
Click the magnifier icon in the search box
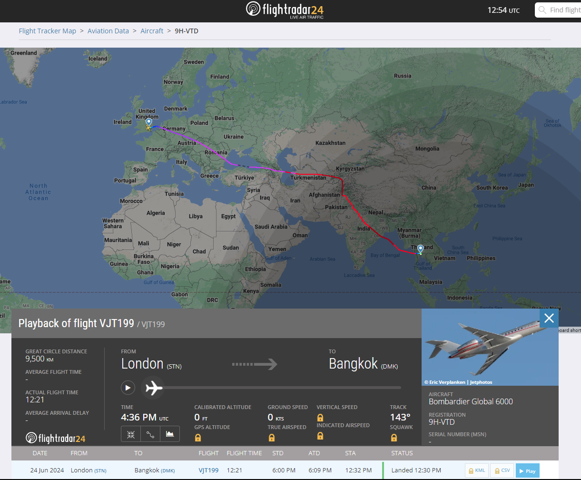[542, 10]
